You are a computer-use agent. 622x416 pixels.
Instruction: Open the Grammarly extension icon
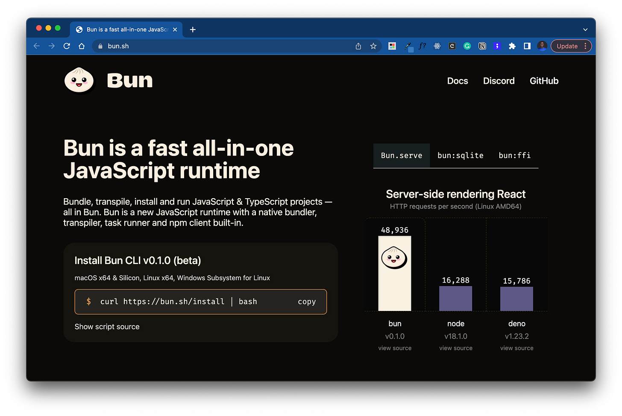click(467, 46)
